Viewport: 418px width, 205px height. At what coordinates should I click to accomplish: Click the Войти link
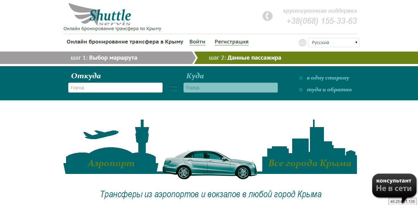197,42
